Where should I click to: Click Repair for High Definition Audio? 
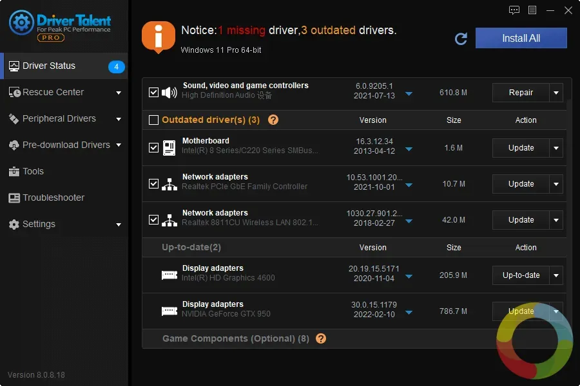[x=521, y=93]
